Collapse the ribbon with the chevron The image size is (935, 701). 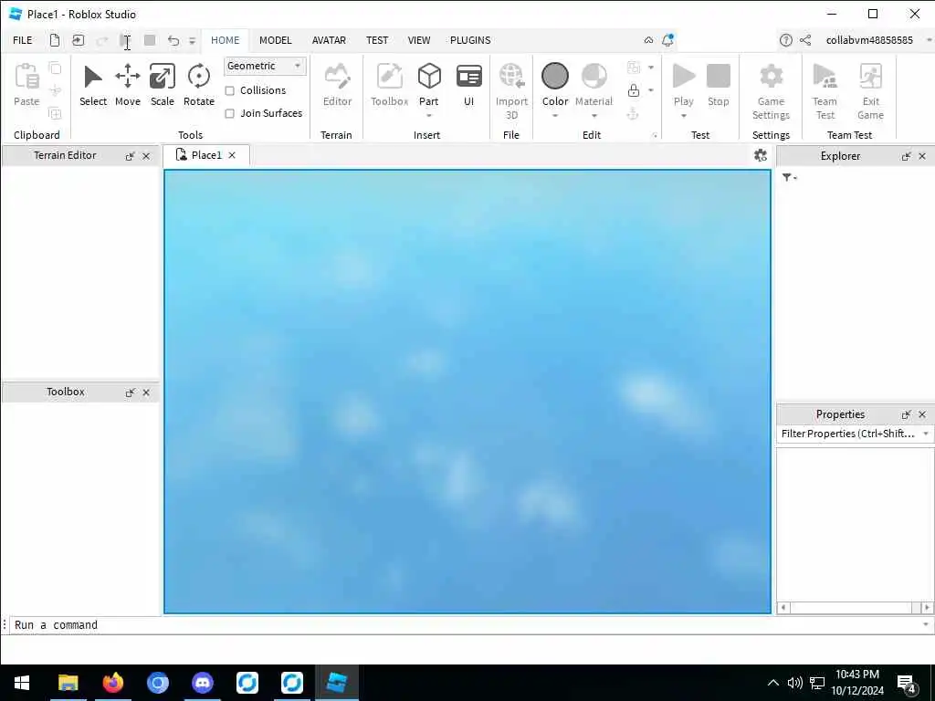[x=648, y=40]
